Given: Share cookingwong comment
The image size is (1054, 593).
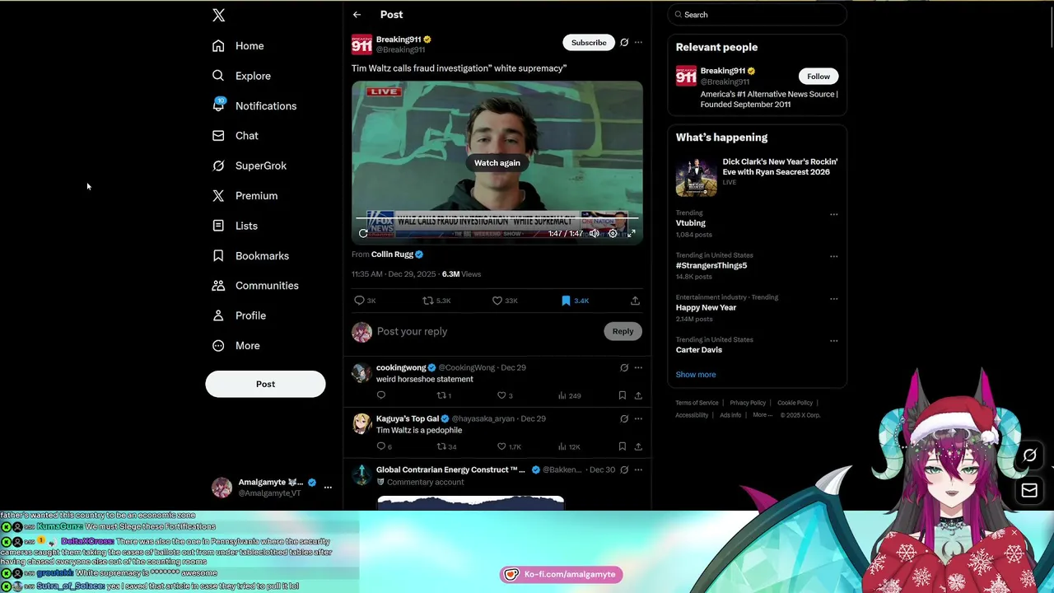Looking at the screenshot, I should coord(638,395).
